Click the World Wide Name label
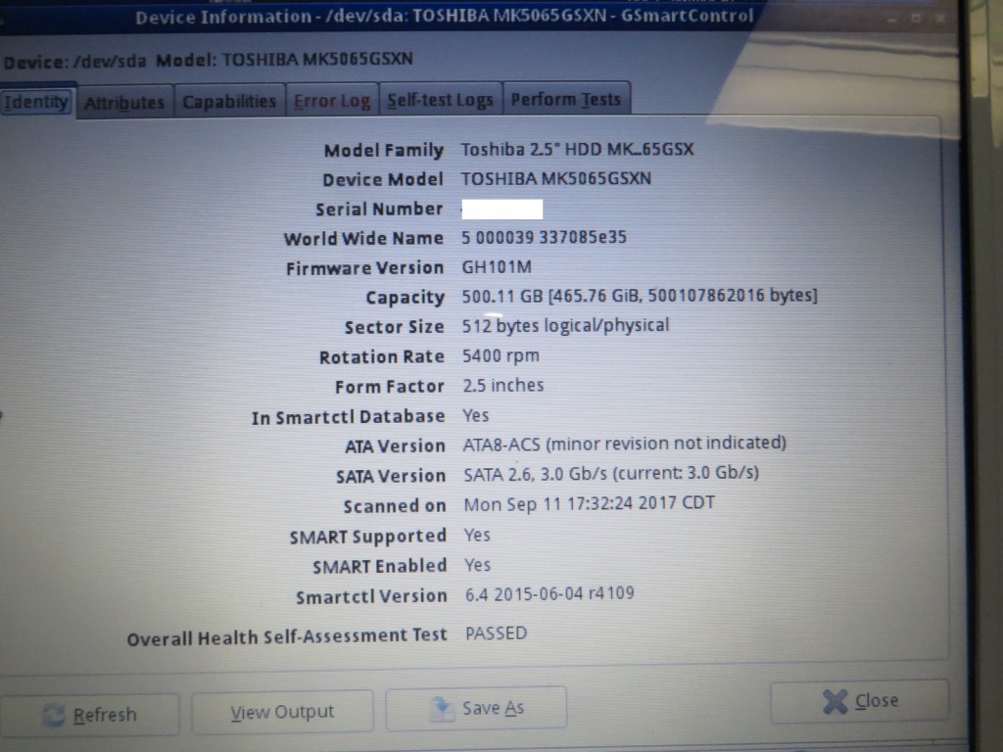Screen dimensions: 1003x752 pyautogui.click(x=364, y=239)
